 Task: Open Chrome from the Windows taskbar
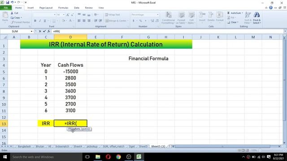(118, 157)
